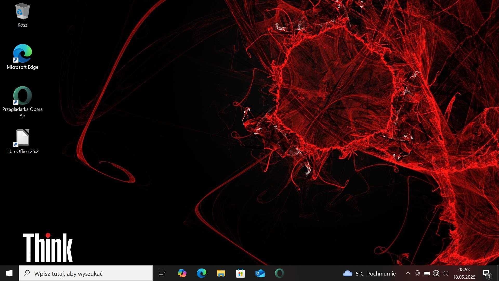
Task: Click the taskbar search box 'Wpisz tutaj, aby wyszukać'
Action: (x=86, y=273)
